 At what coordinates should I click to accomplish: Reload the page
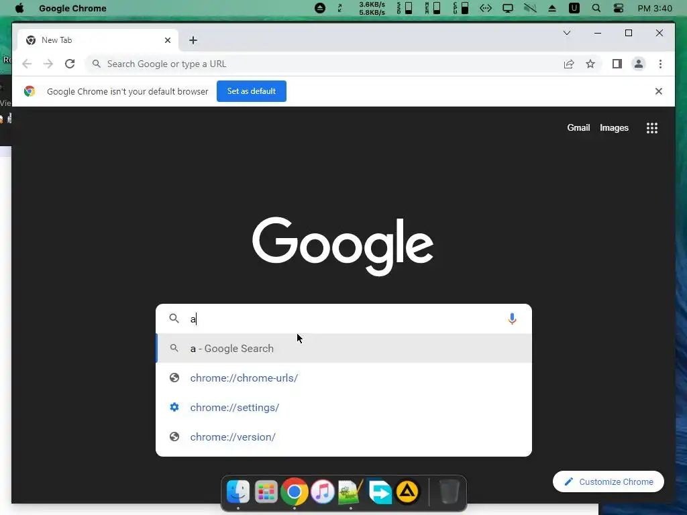[x=70, y=64]
